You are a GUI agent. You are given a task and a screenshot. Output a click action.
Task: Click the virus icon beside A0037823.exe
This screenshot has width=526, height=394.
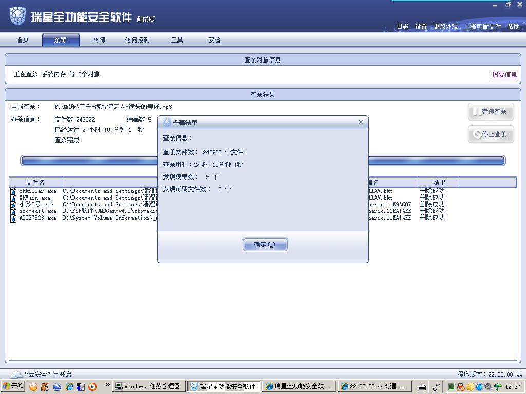pyautogui.click(x=13, y=219)
